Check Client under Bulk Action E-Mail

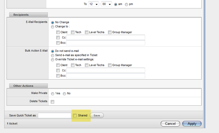click(58, 65)
